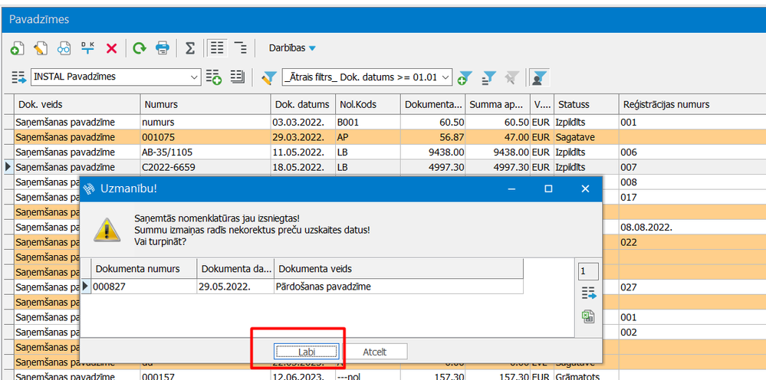766x380 pixels.
Task: Click the view document glasses icon
Action: pyautogui.click(x=64, y=48)
